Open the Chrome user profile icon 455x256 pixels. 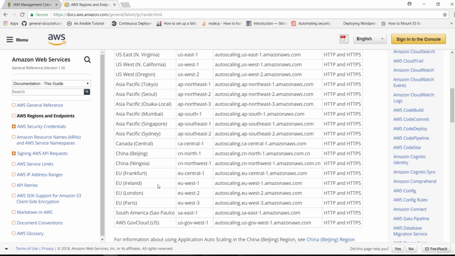tap(409, 4)
